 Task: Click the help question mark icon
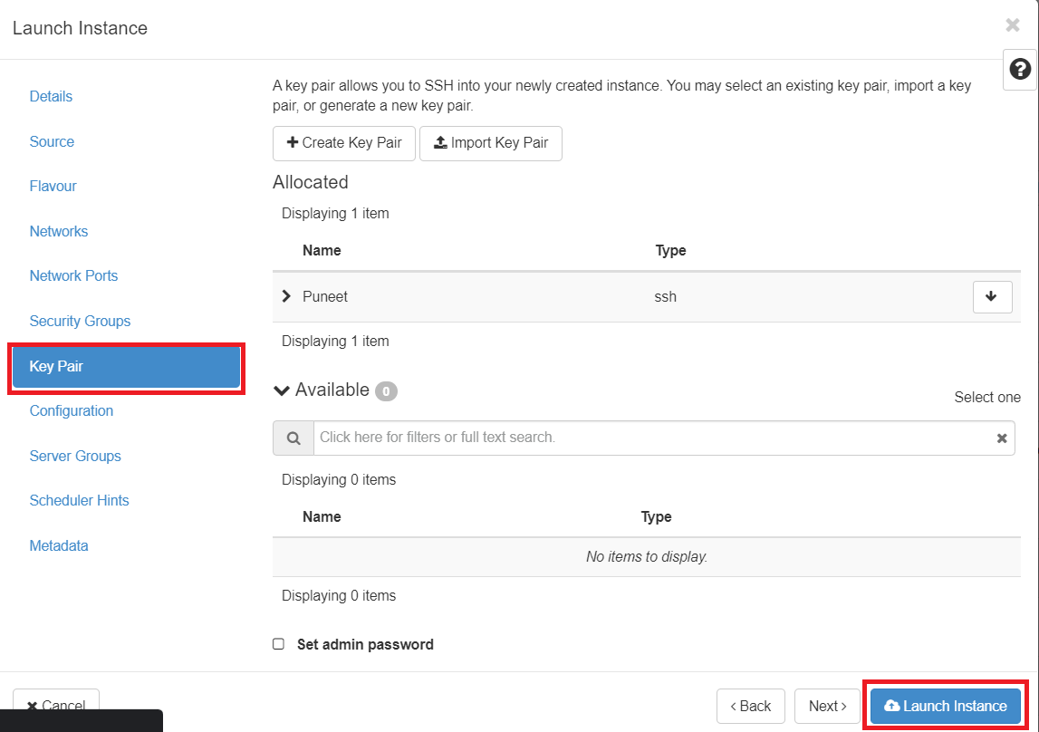pyautogui.click(x=1020, y=70)
